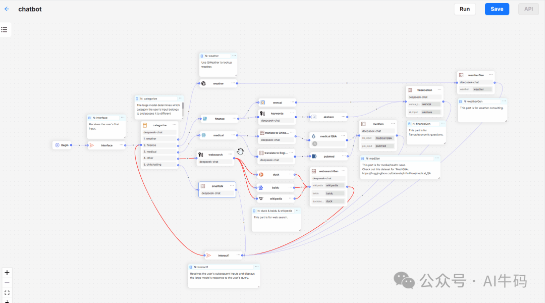Select the 'N: Interface' note title
This screenshot has width=545, height=303.
100,118
